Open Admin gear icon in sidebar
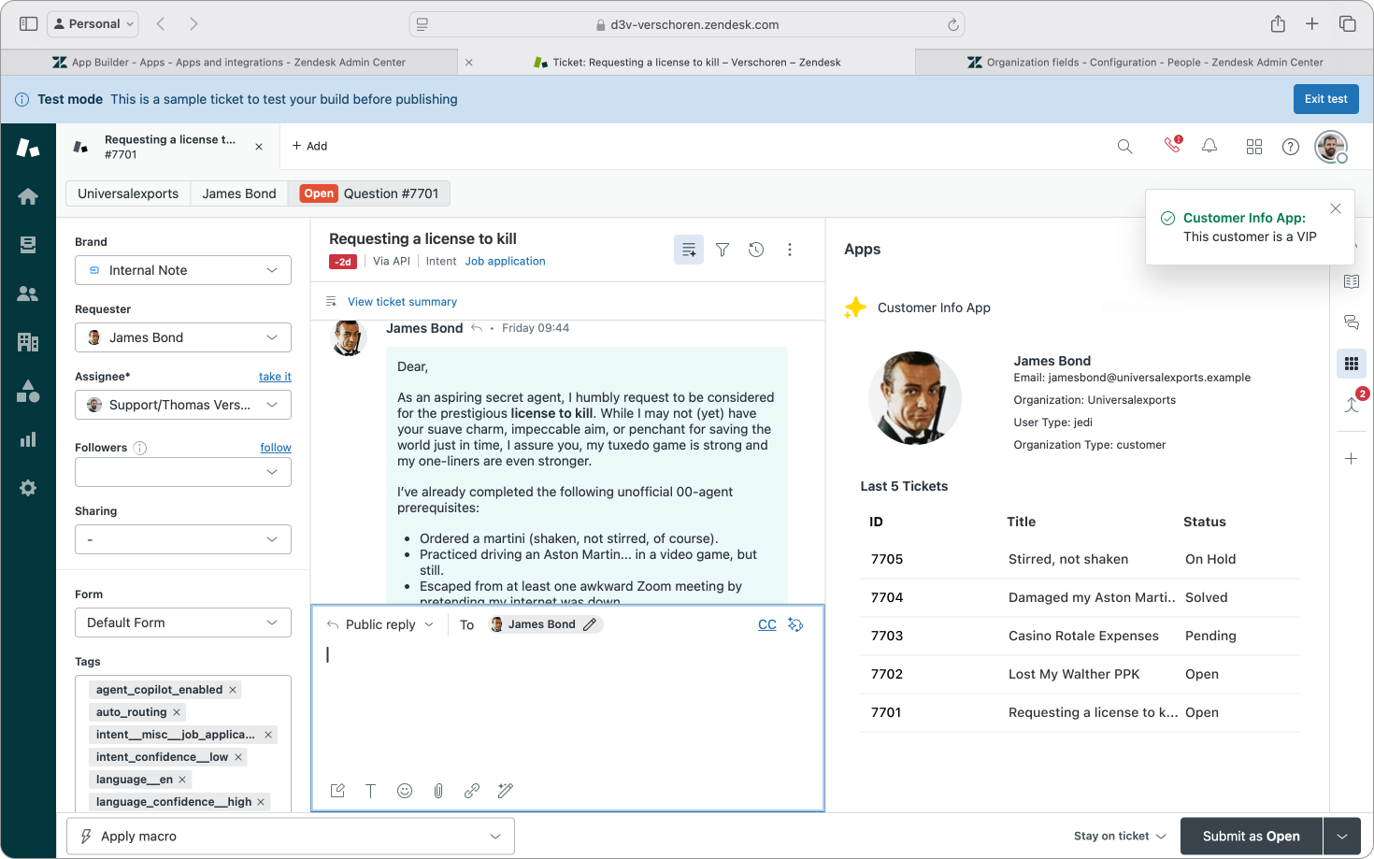1374x859 pixels. (x=28, y=488)
